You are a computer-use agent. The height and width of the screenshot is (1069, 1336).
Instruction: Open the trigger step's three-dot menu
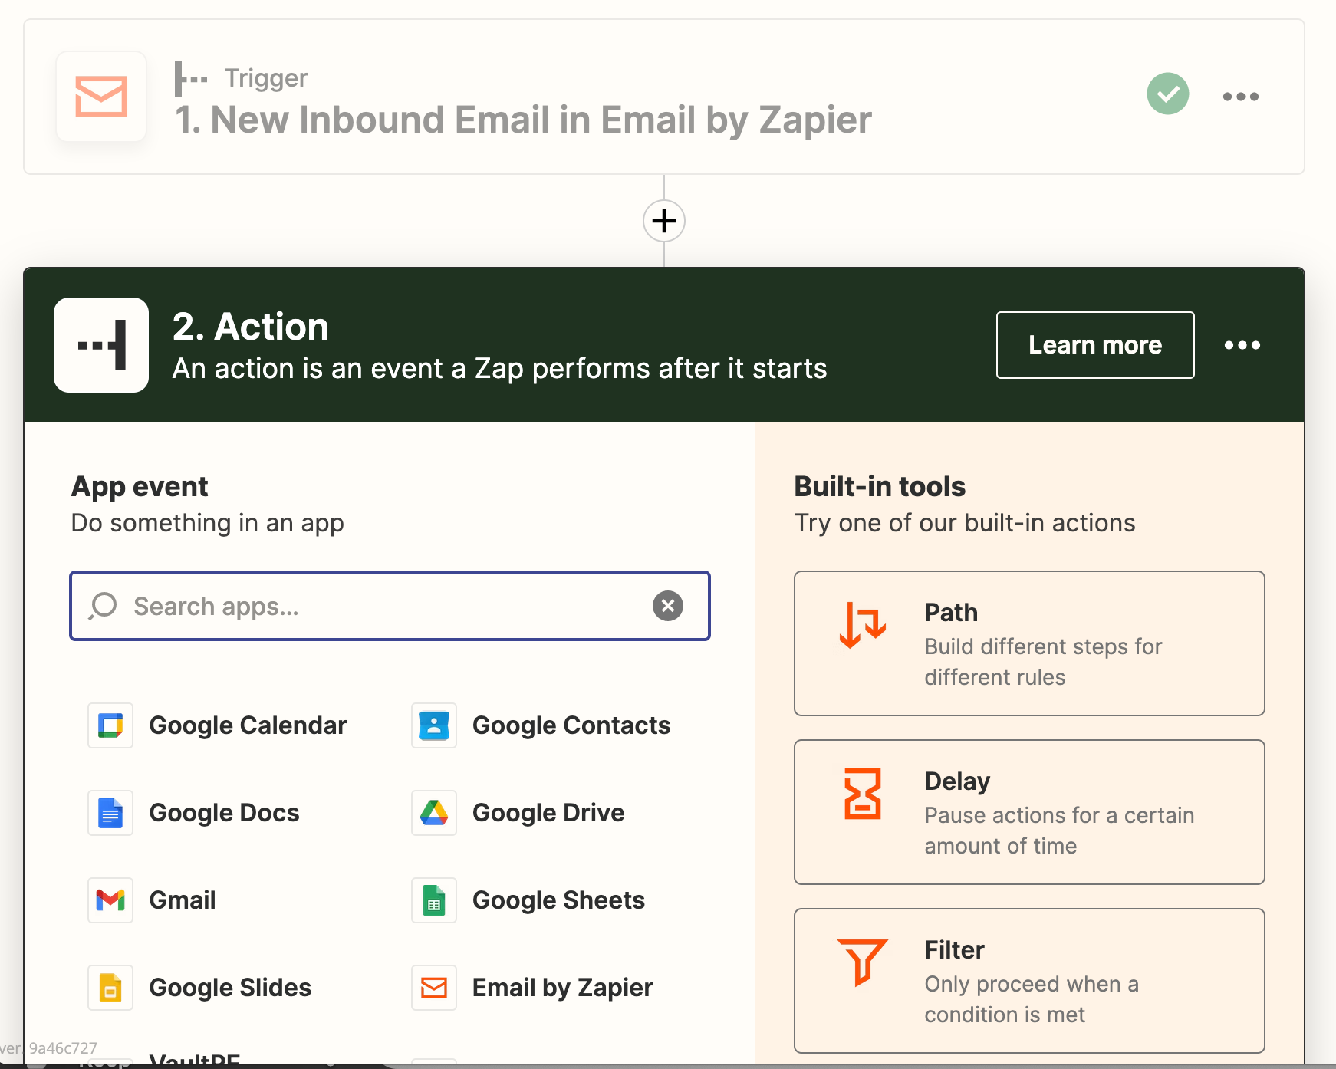(1240, 97)
